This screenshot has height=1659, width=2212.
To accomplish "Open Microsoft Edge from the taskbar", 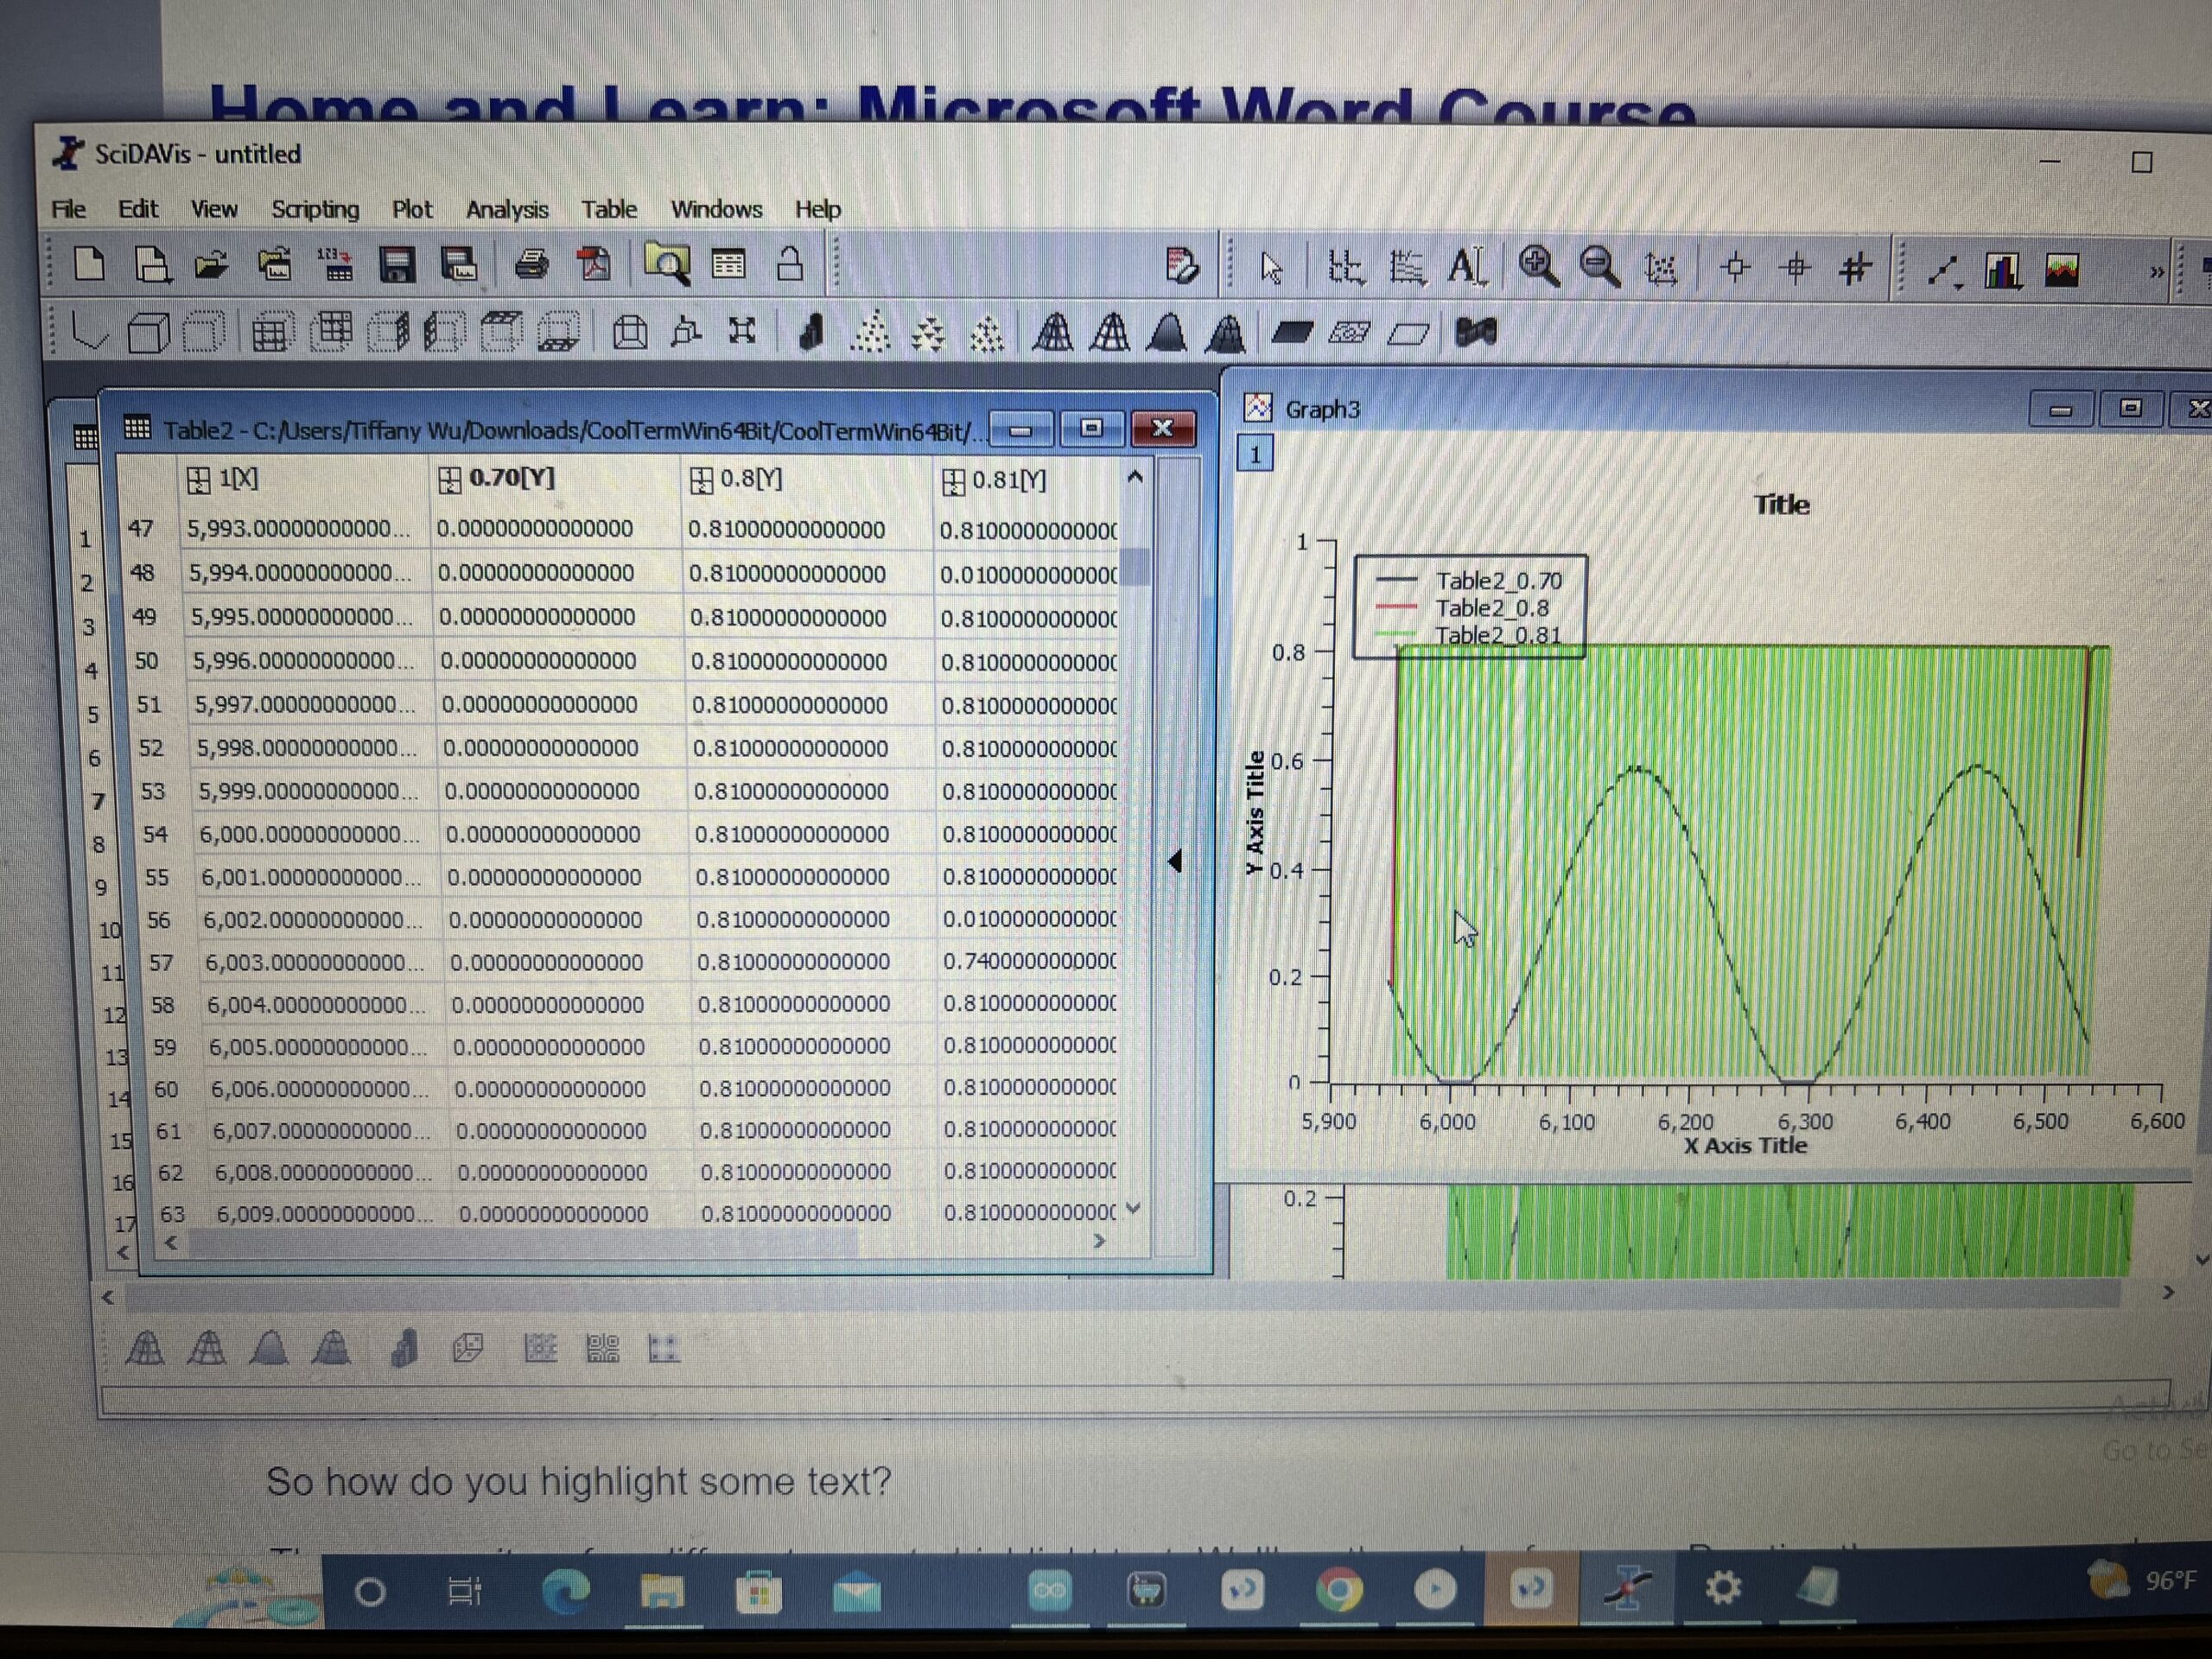I will pos(565,1590).
